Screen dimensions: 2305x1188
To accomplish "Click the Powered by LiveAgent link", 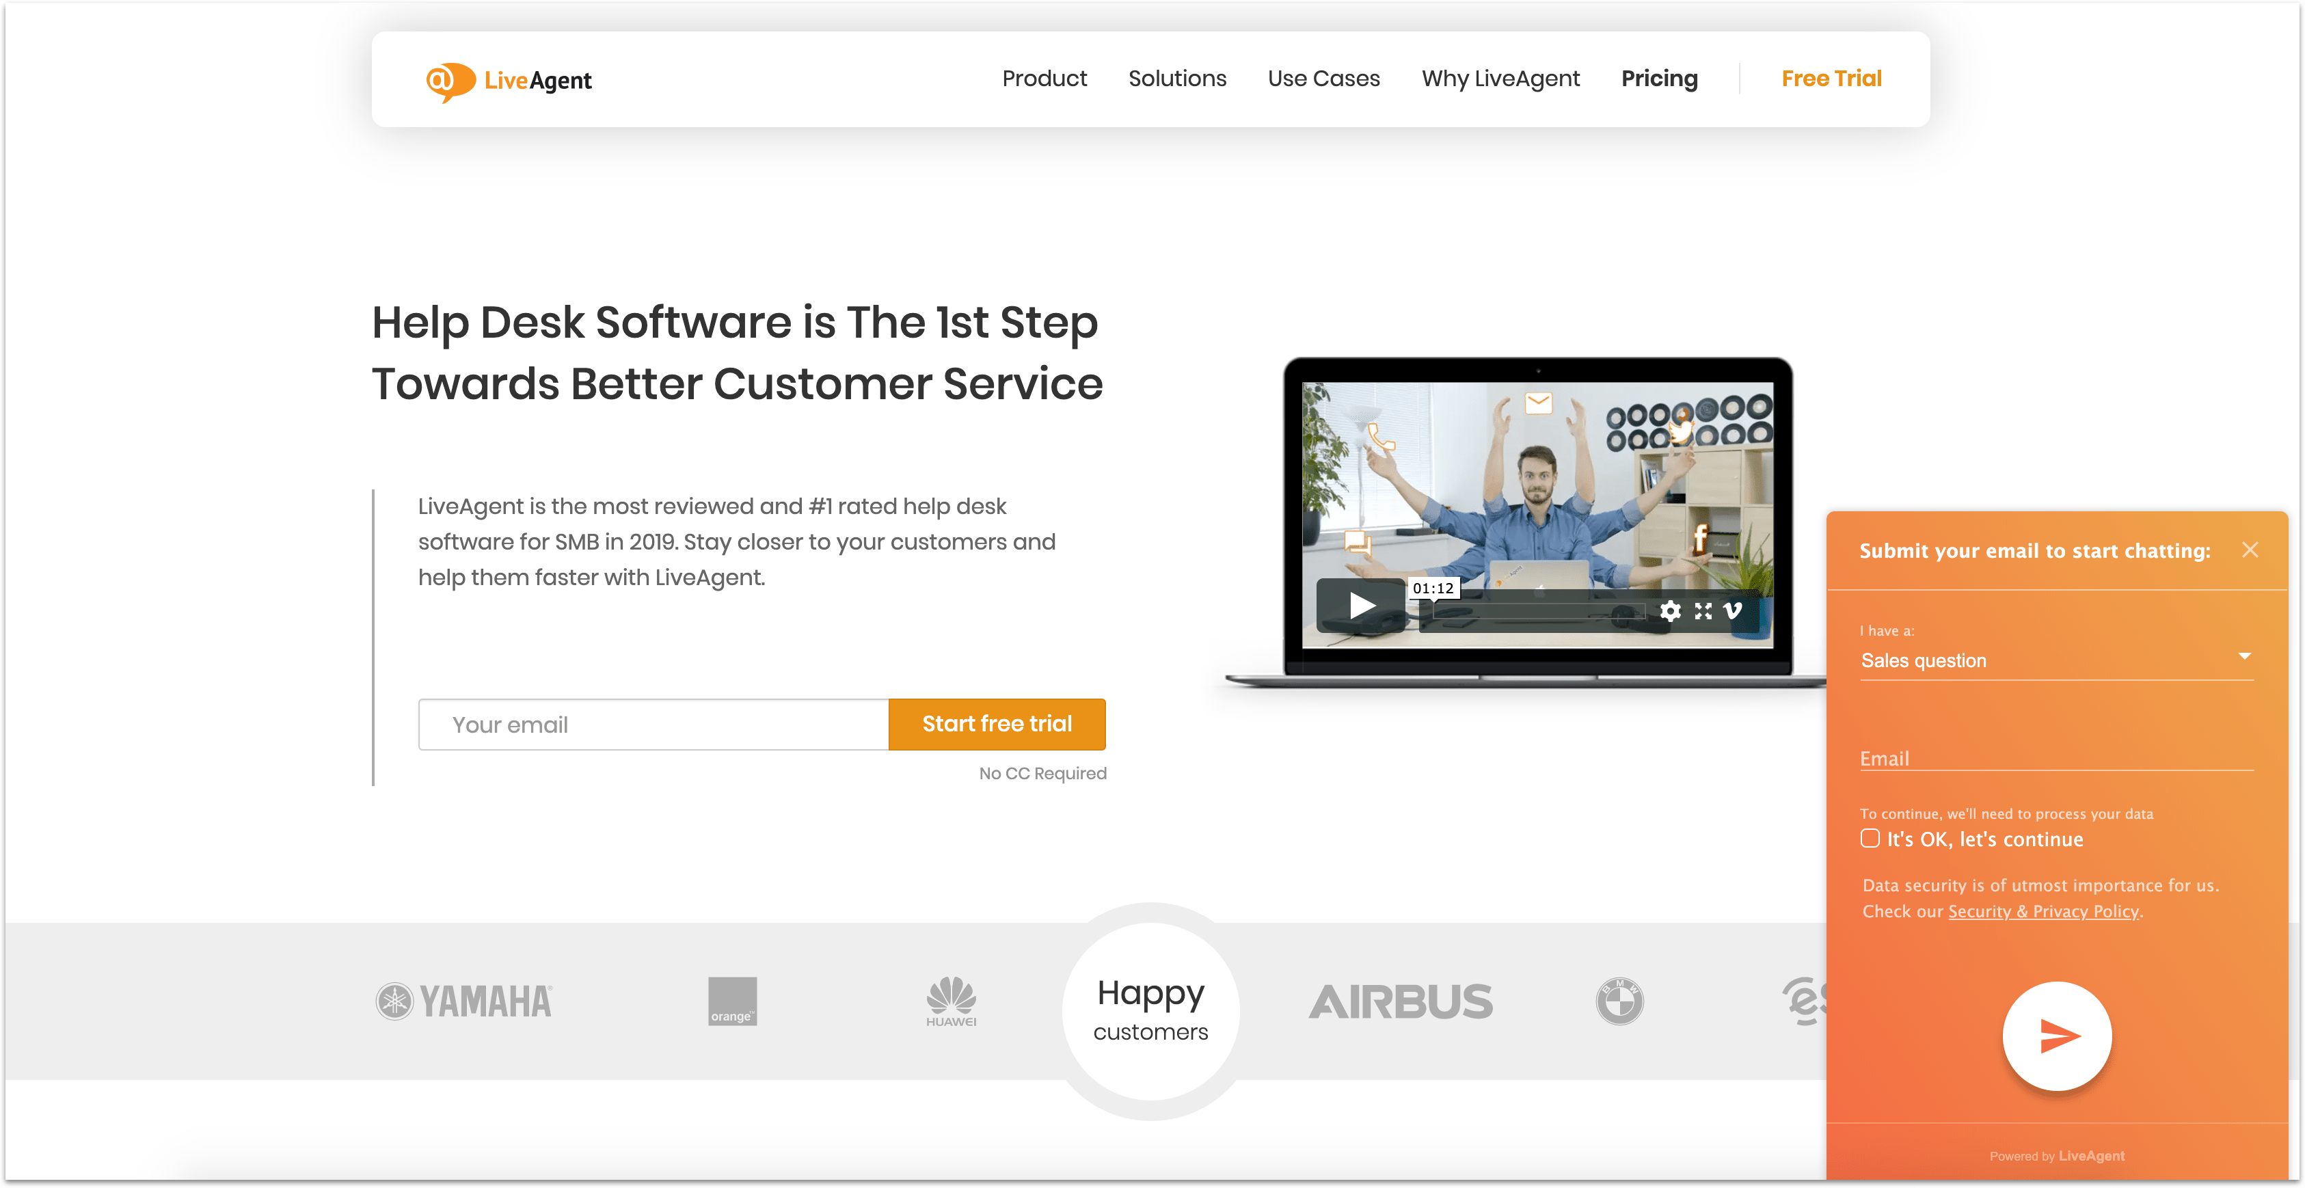I will tap(2056, 1156).
